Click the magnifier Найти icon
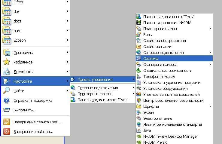This screenshot has width=222, height=144. pyautogui.click(x=7, y=91)
